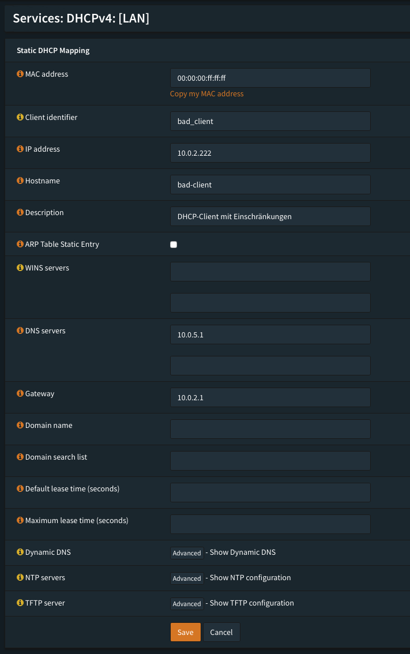Image resolution: width=410 pixels, height=654 pixels.
Task: Click the help icon beside IP address
Action: 20,149
